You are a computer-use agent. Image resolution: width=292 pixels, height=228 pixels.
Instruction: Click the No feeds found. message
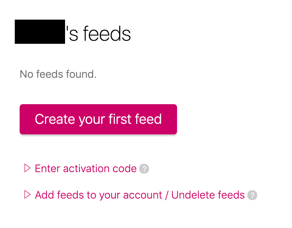(58, 74)
